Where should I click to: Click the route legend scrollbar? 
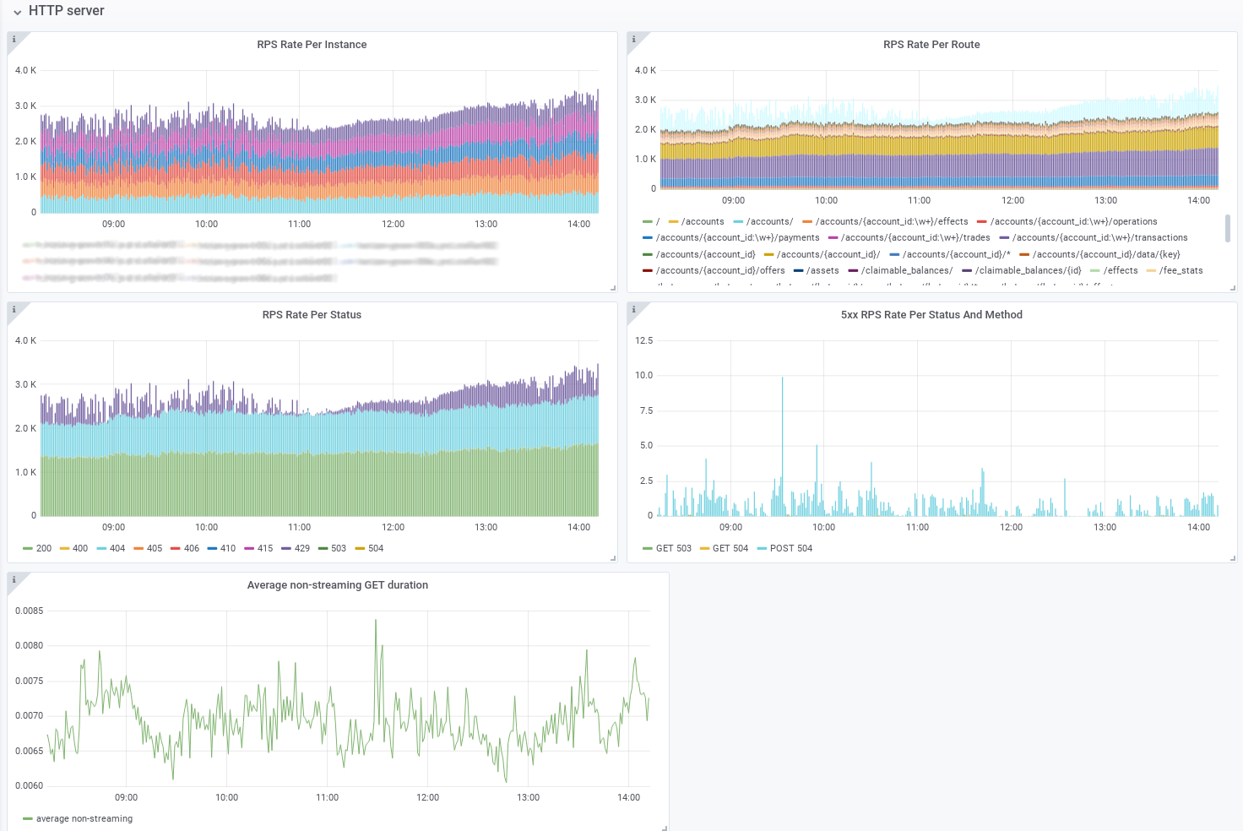pyautogui.click(x=1228, y=228)
